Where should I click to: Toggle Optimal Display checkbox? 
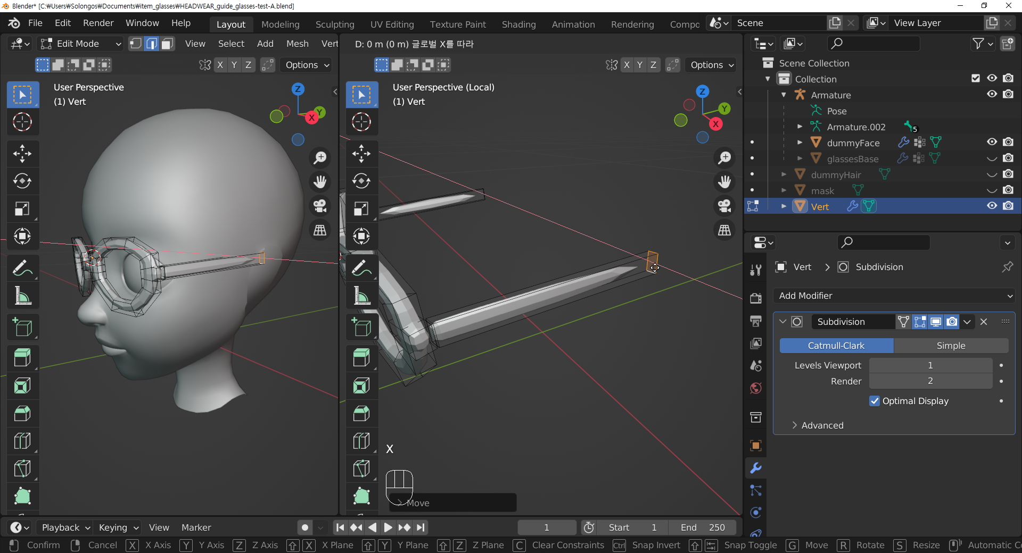pyautogui.click(x=875, y=401)
